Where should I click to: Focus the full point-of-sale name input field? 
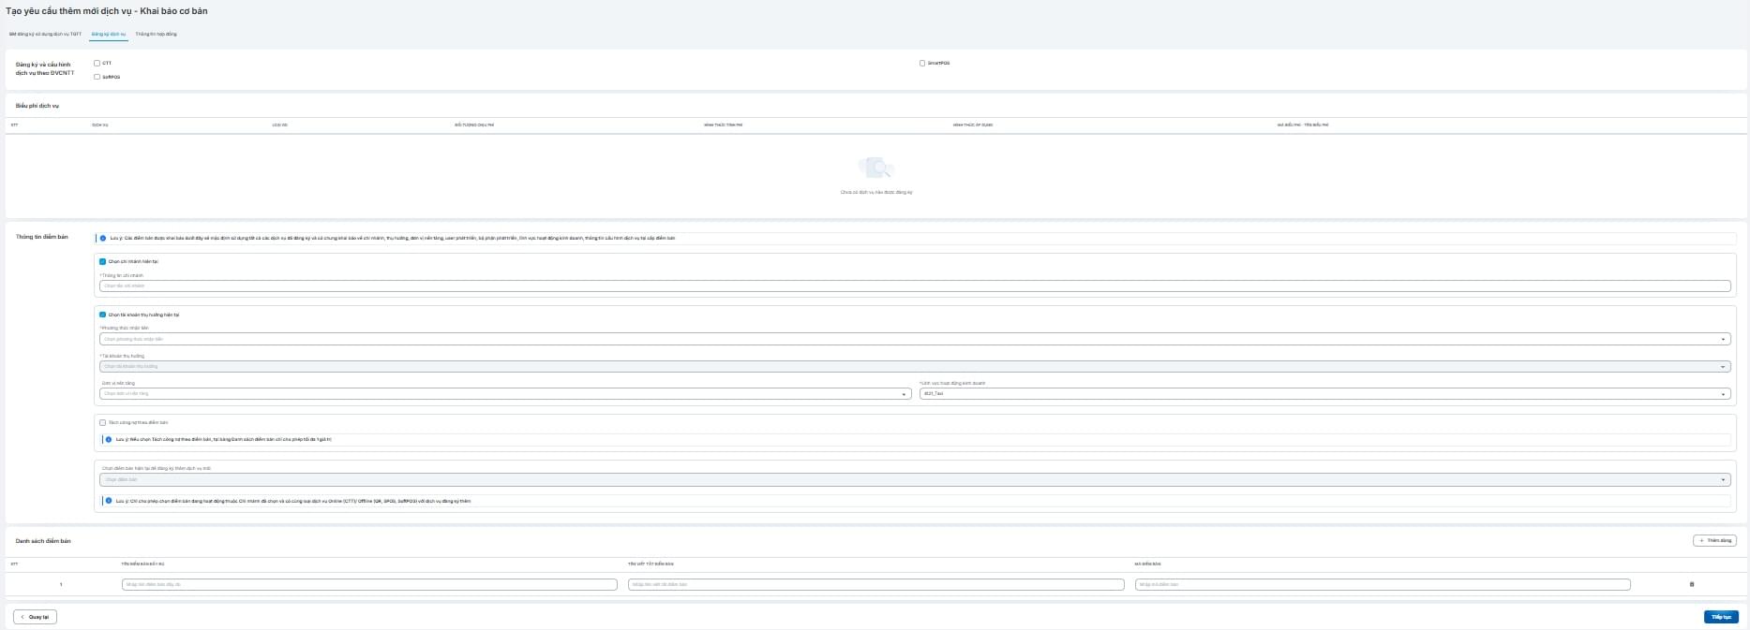coord(369,584)
